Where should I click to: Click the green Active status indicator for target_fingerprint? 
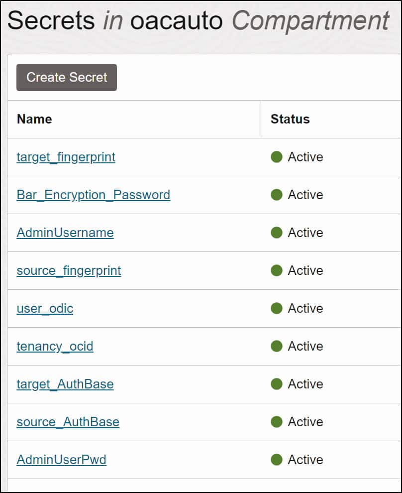[x=277, y=157]
